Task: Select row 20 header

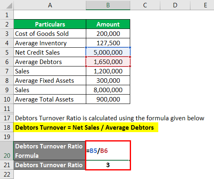Action: 7,151
